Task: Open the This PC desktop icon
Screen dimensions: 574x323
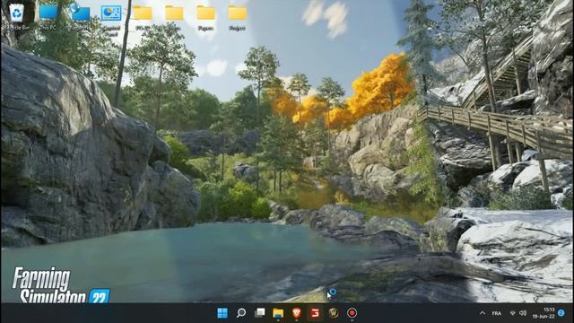Action: click(x=48, y=16)
